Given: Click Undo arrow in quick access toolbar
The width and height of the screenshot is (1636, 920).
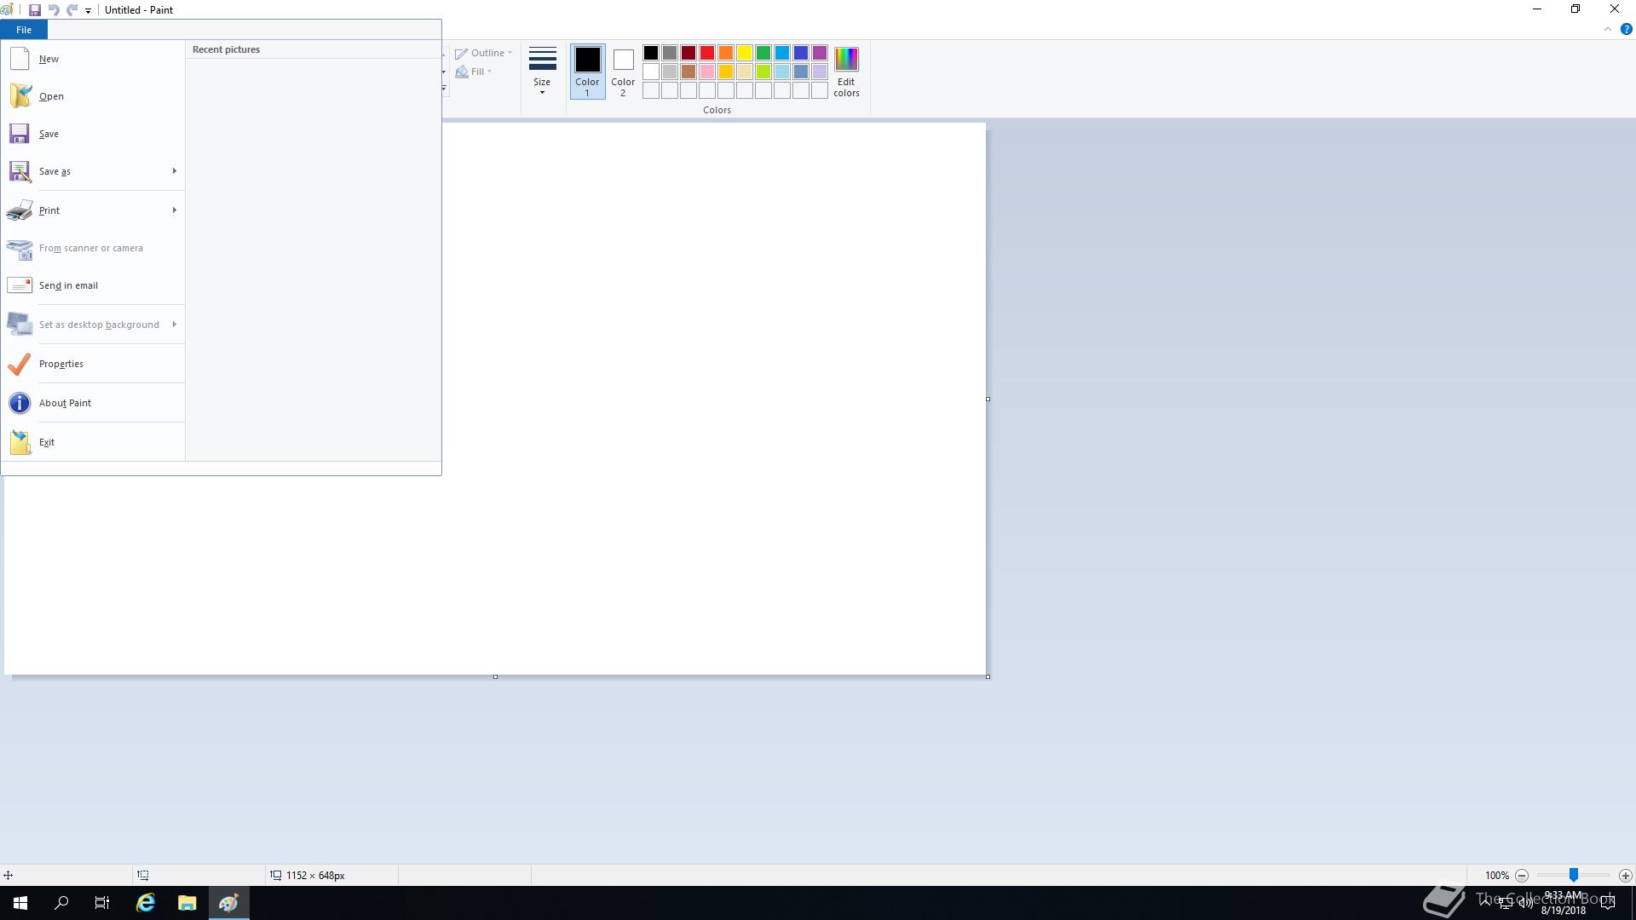Looking at the screenshot, I should pyautogui.click(x=54, y=10).
